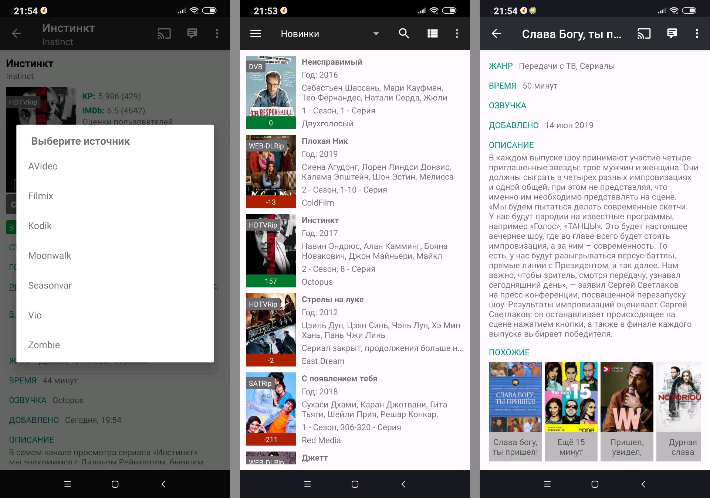
Task: Open overflow menu on Новинки toolbar
Action: tap(457, 34)
